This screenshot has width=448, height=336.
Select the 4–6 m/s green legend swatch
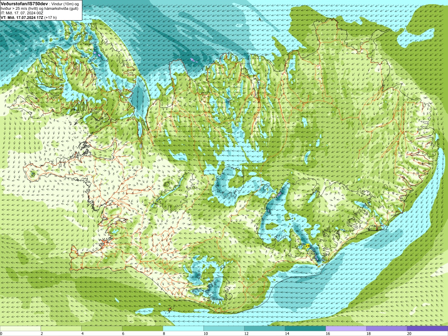[x=102, y=329]
